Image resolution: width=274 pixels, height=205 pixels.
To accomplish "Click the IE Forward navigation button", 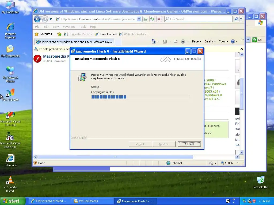I will click(45, 19).
